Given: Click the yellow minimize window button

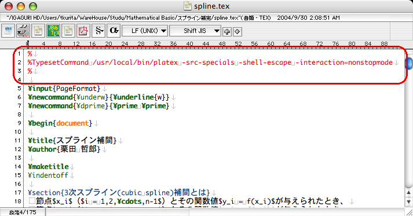Looking at the screenshot, I should point(20,6).
